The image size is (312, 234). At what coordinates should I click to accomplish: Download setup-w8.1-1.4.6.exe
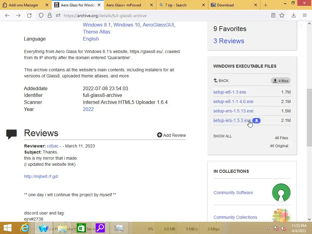(x=233, y=101)
